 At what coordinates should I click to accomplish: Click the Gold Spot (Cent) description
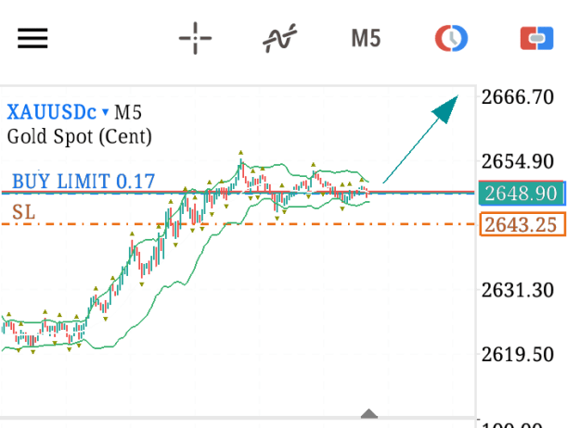pos(80,136)
